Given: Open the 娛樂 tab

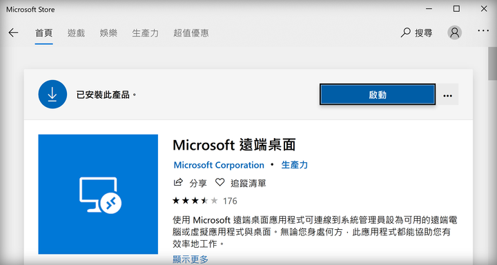Looking at the screenshot, I should click(x=108, y=33).
